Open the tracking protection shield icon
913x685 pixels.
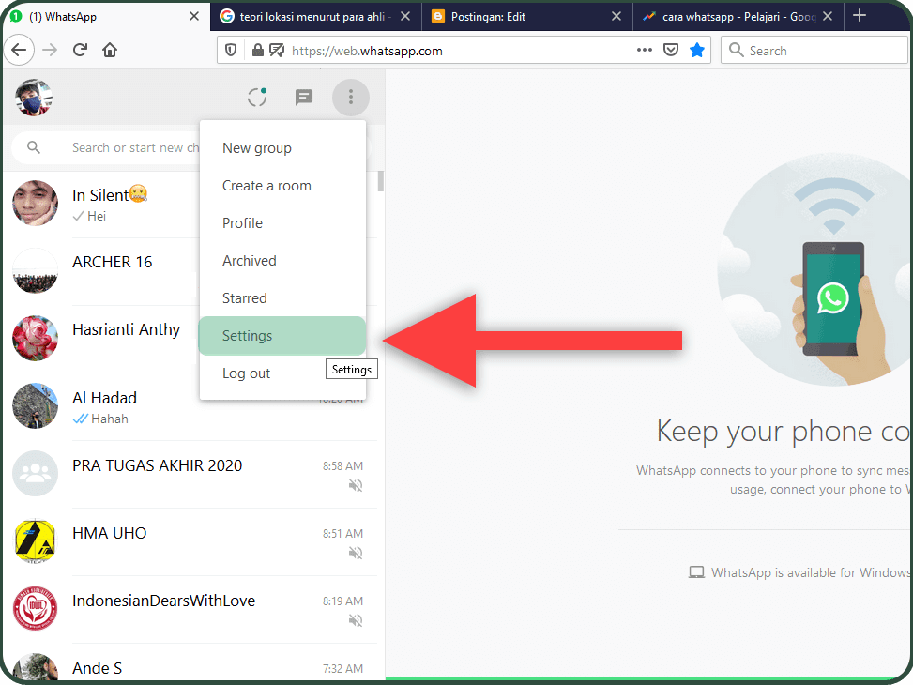coord(231,51)
